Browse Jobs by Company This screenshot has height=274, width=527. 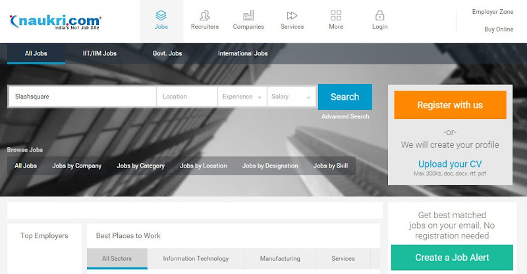[76, 166]
